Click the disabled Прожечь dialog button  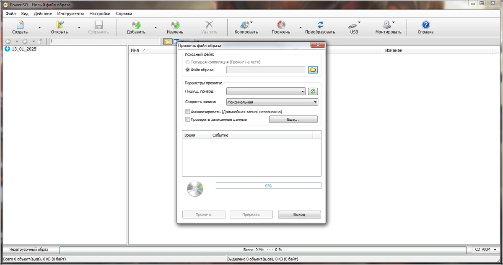click(204, 214)
